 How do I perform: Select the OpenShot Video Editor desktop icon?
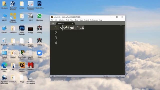click(x=4, y=79)
